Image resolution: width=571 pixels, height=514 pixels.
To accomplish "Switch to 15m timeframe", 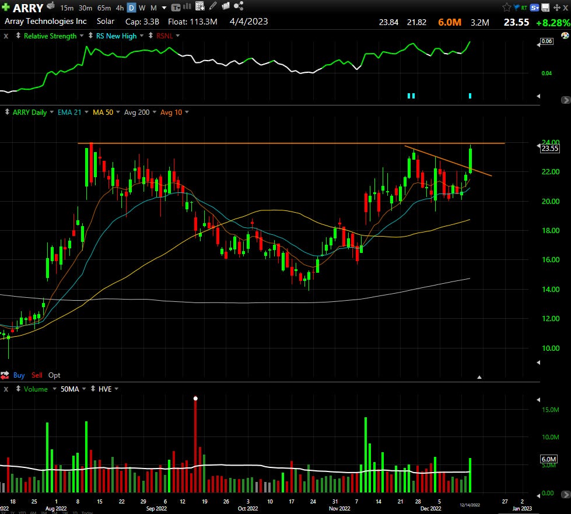I will pos(66,8).
